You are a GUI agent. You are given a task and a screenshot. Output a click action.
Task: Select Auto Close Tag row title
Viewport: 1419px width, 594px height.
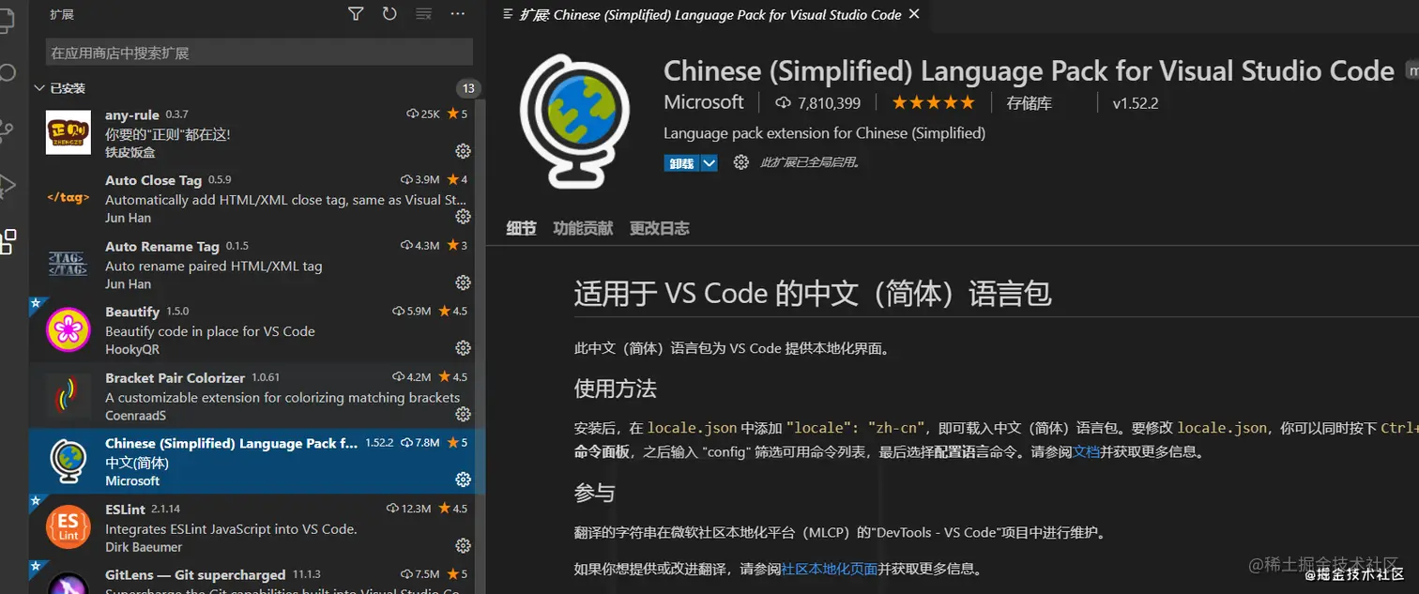tap(154, 180)
